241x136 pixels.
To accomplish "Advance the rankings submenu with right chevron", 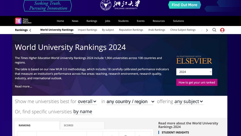I will pyautogui.click(x=207, y=30).
